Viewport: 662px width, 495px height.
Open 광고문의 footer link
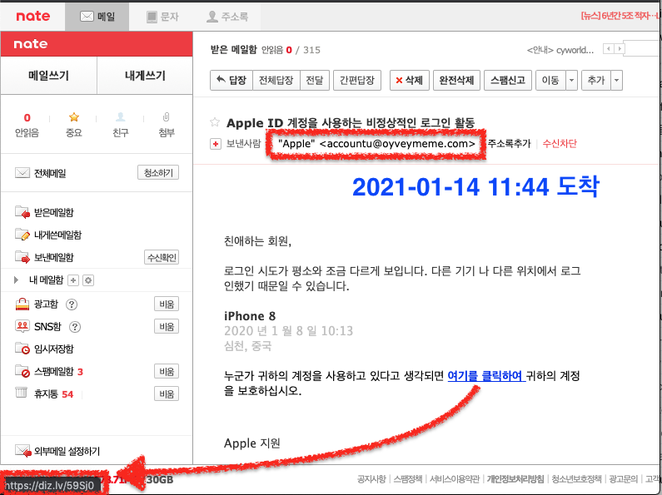(x=623, y=479)
